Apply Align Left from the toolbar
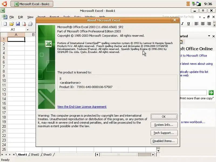216x162 pixels. point(197,24)
